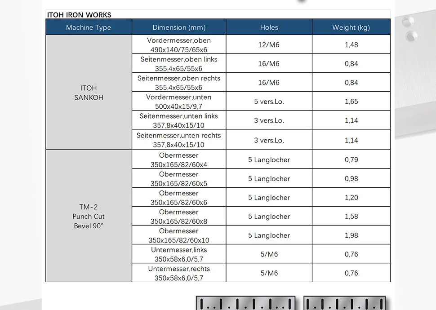Click the ITOH IRON WORKS table title
Viewport: 436px width, 310px height.
pyautogui.click(x=79, y=15)
